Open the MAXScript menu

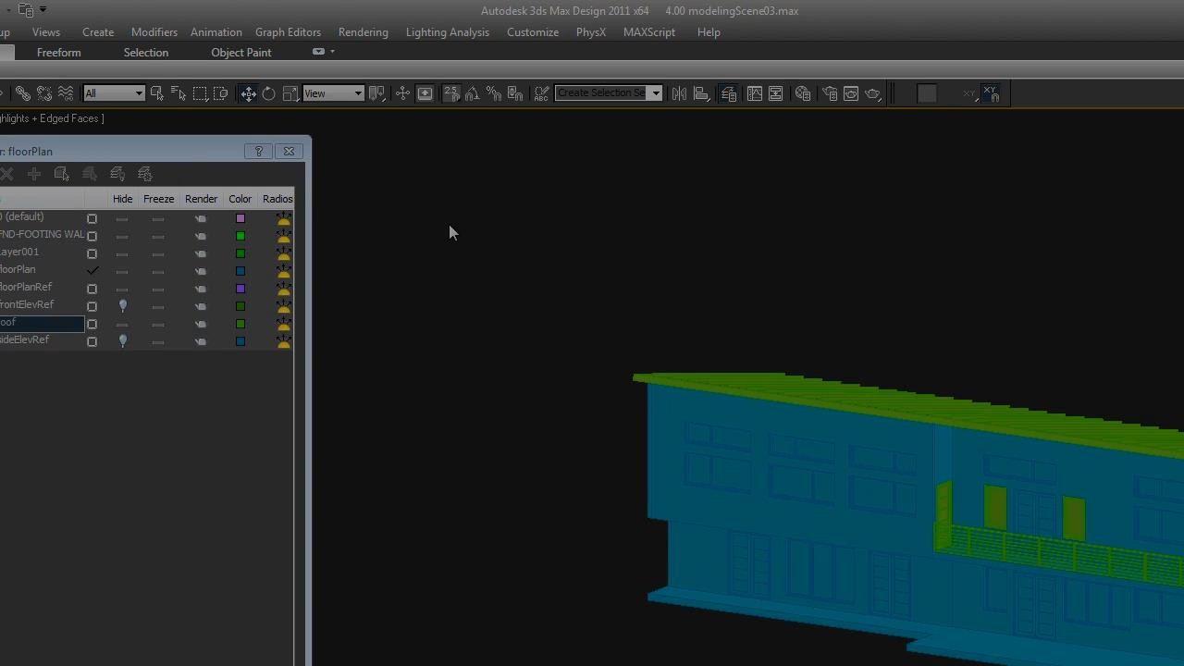[x=649, y=32]
